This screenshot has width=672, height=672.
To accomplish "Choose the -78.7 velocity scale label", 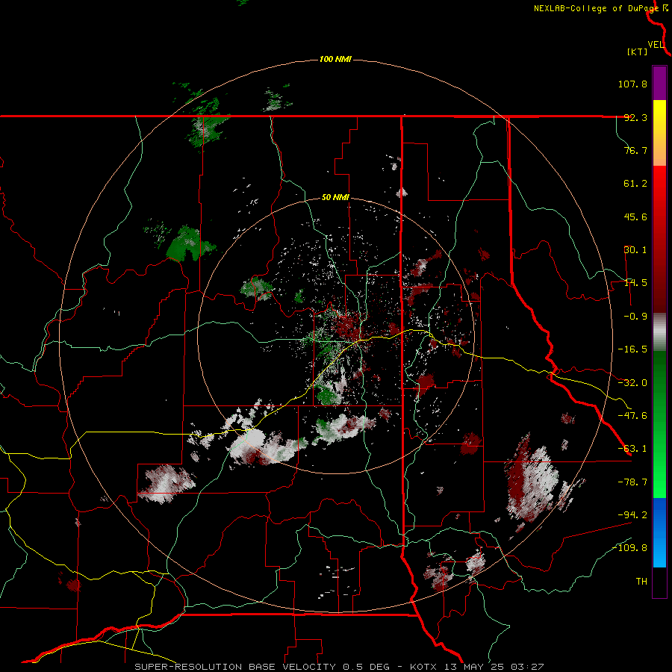I will tap(632, 482).
